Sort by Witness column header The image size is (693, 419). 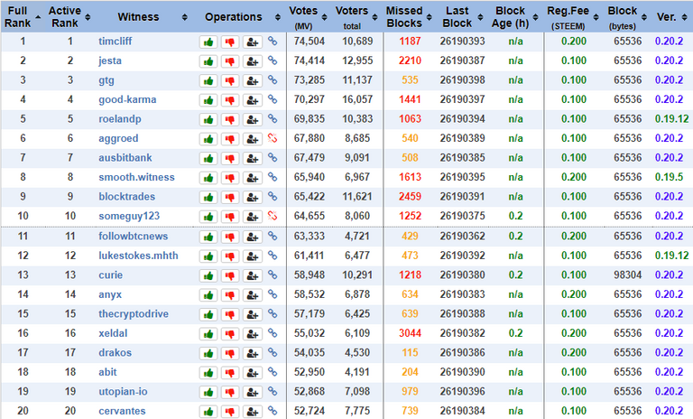(x=144, y=17)
